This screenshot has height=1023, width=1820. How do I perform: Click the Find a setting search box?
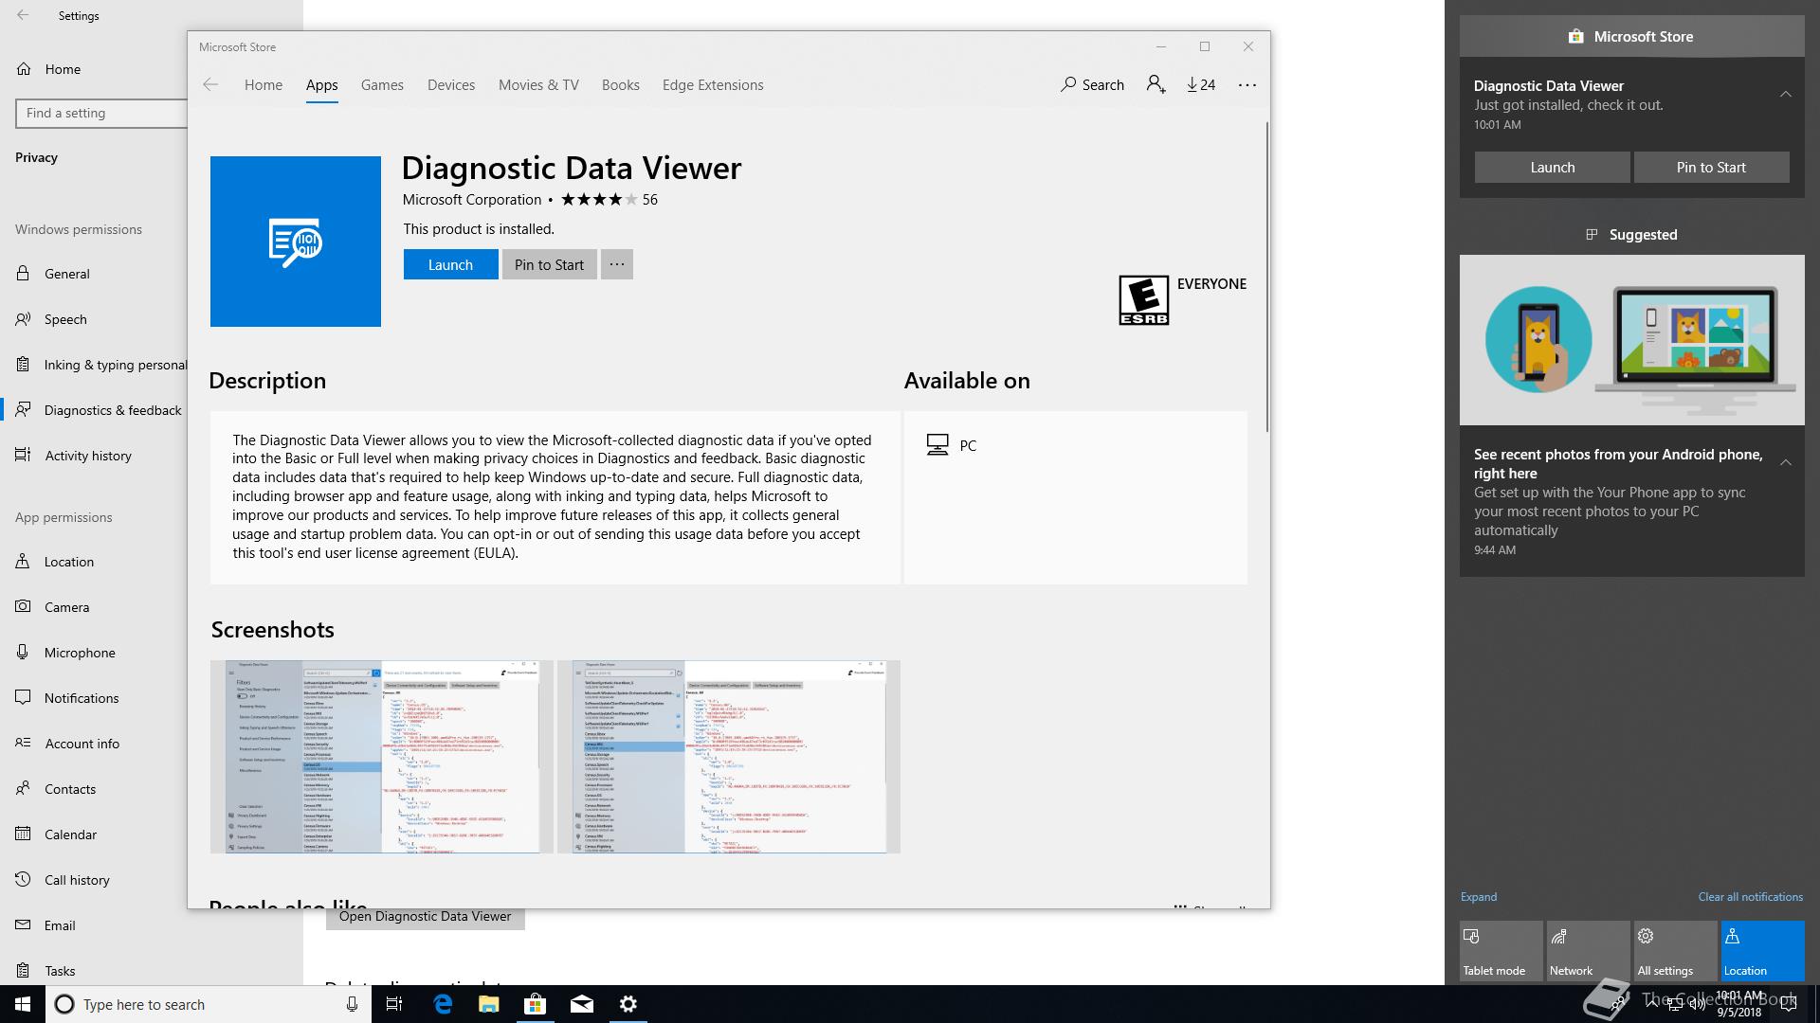(x=101, y=113)
